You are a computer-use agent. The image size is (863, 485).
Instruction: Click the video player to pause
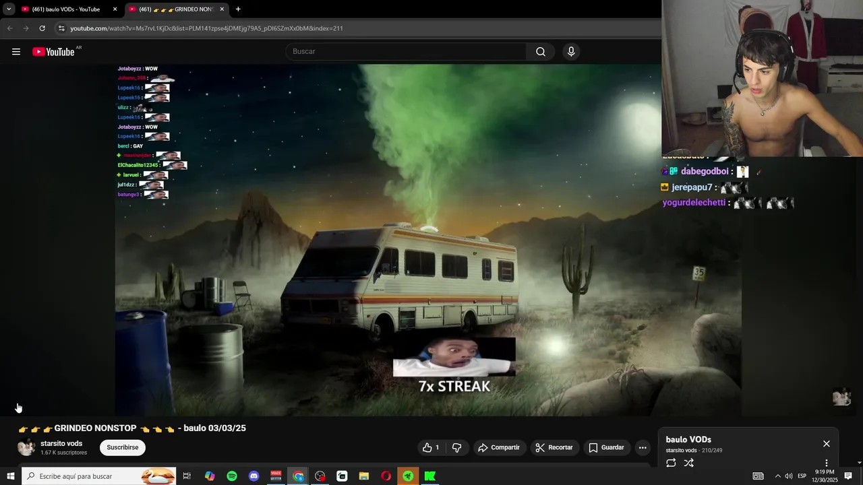point(428,240)
